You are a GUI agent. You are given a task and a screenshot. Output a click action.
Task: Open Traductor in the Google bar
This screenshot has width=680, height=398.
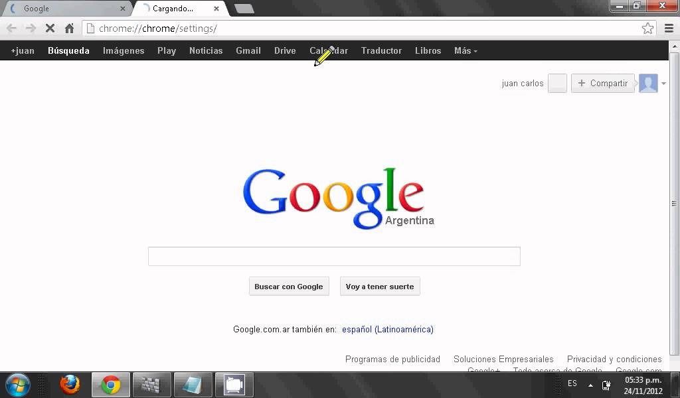(x=382, y=50)
